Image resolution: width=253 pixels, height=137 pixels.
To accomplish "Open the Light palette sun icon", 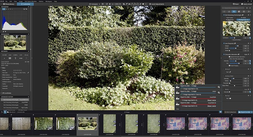I will pyautogui.click(x=224, y=11).
